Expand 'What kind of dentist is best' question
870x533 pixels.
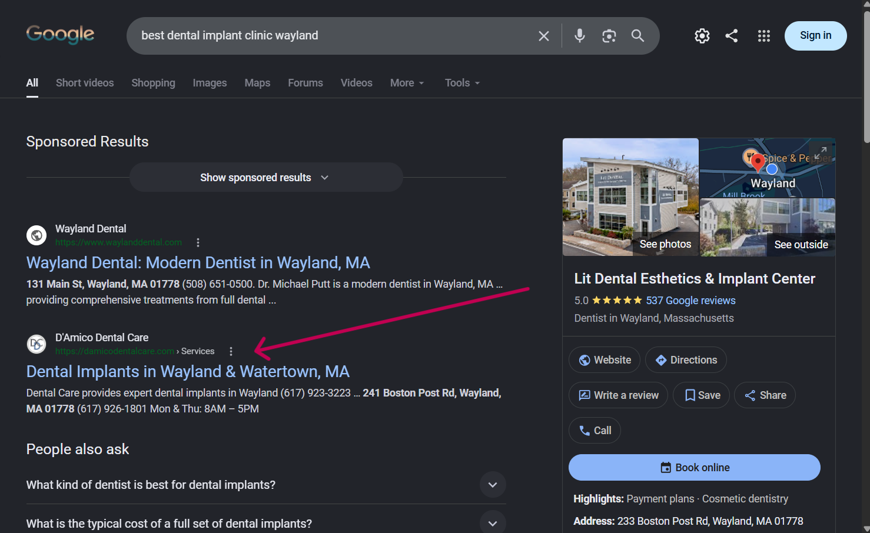(266, 485)
